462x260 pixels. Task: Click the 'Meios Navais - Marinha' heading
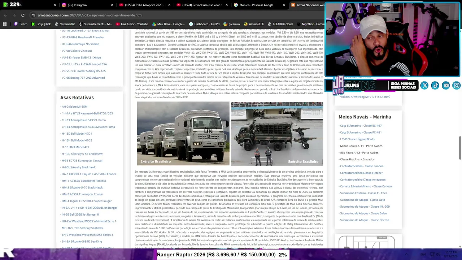coord(365,117)
